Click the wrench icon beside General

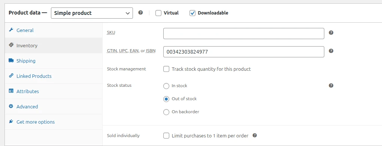point(11,30)
